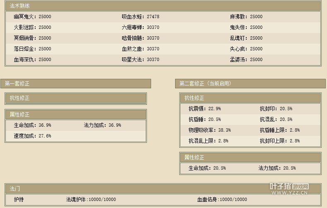Screen dimensions: 327x208
Task: Switch to 第二套修正（当前启用） header
Action: point(205,83)
